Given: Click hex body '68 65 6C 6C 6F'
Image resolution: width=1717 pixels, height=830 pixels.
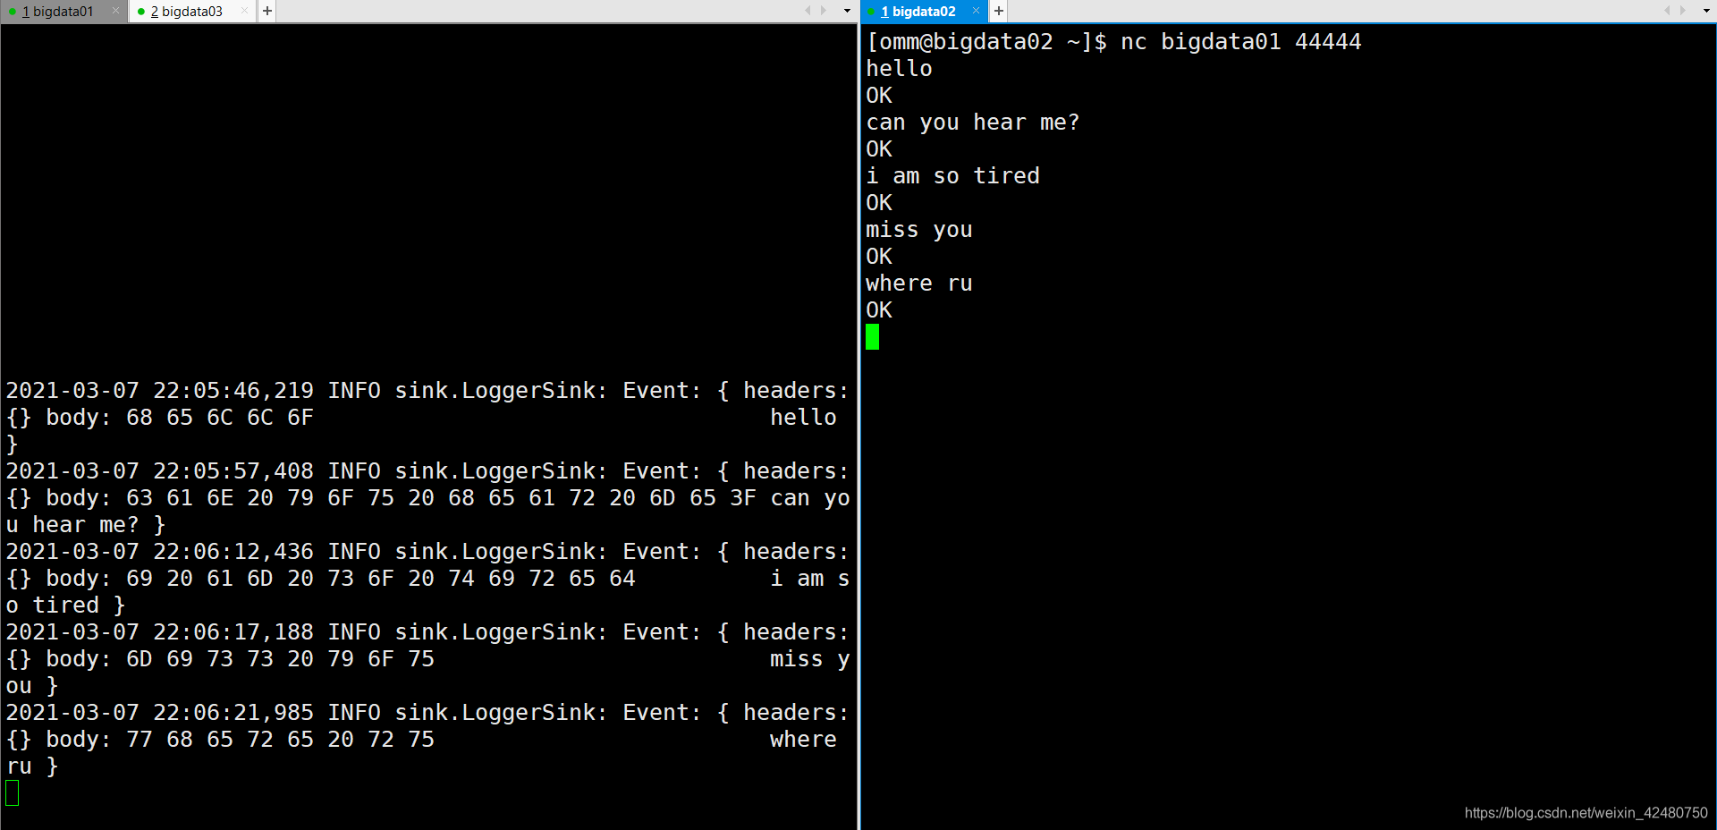Looking at the screenshot, I should coord(220,418).
